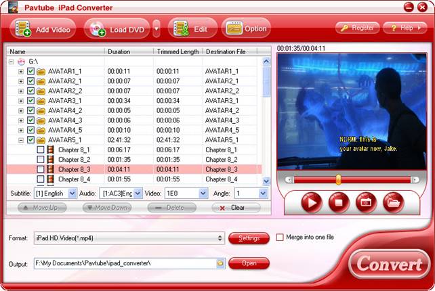Click Pavtube app icon in title bar

pyautogui.click(x=13, y=7)
